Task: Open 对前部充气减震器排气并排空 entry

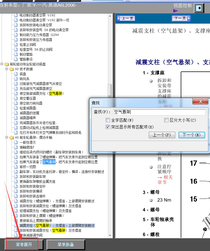Action: tap(41, 84)
